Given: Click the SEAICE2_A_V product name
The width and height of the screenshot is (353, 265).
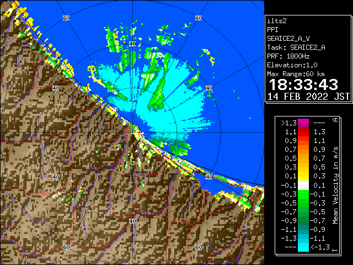Looking at the screenshot, I should coord(288,39).
